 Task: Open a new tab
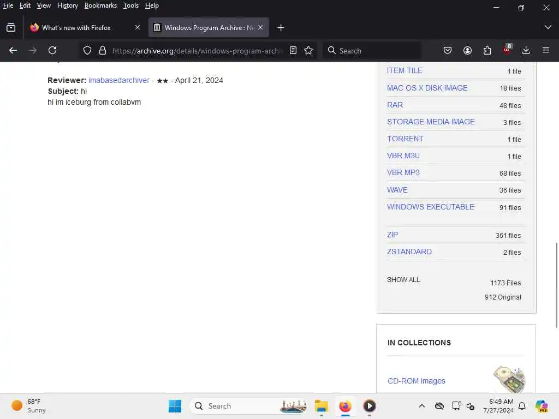click(x=281, y=27)
